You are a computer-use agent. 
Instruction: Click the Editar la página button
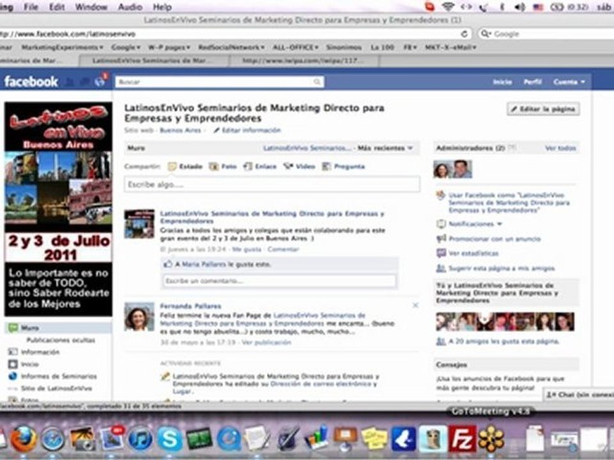point(543,109)
